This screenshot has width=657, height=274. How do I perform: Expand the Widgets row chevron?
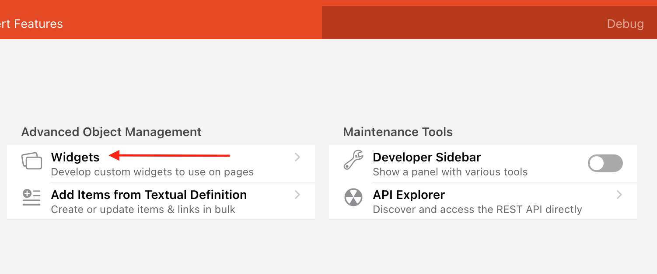pyautogui.click(x=297, y=158)
